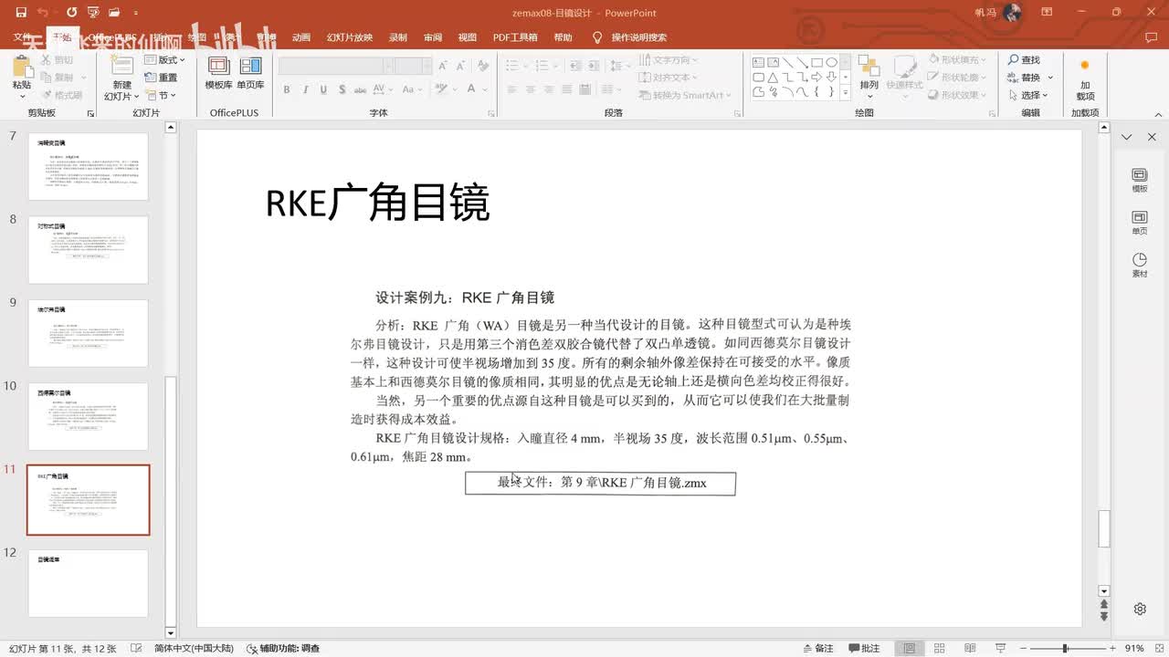Screen dimensions: 1169x657
Task: Click zoom slider handle in status bar
Action: click(x=1065, y=648)
